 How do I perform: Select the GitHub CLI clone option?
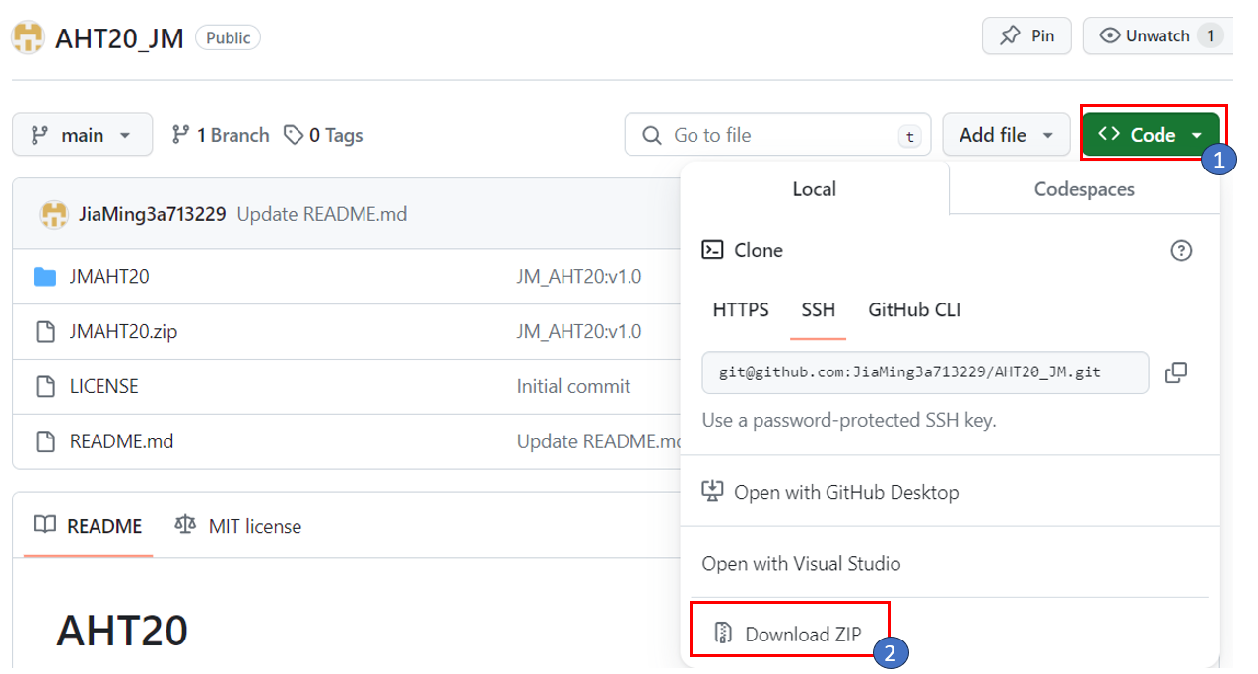click(914, 309)
